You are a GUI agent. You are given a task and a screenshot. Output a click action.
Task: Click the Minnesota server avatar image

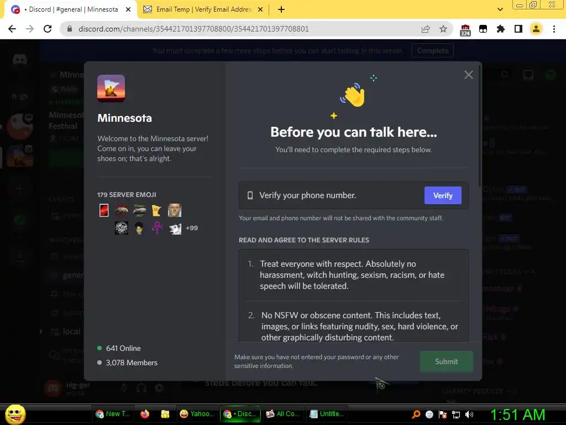click(x=111, y=88)
